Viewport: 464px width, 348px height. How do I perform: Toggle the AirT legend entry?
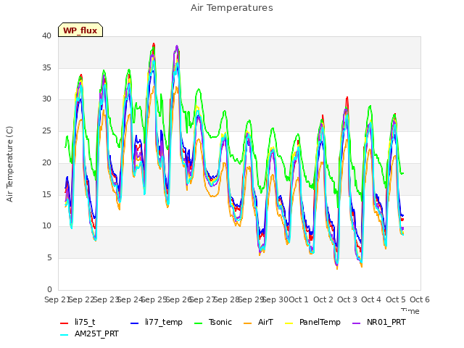pyautogui.click(x=258, y=322)
